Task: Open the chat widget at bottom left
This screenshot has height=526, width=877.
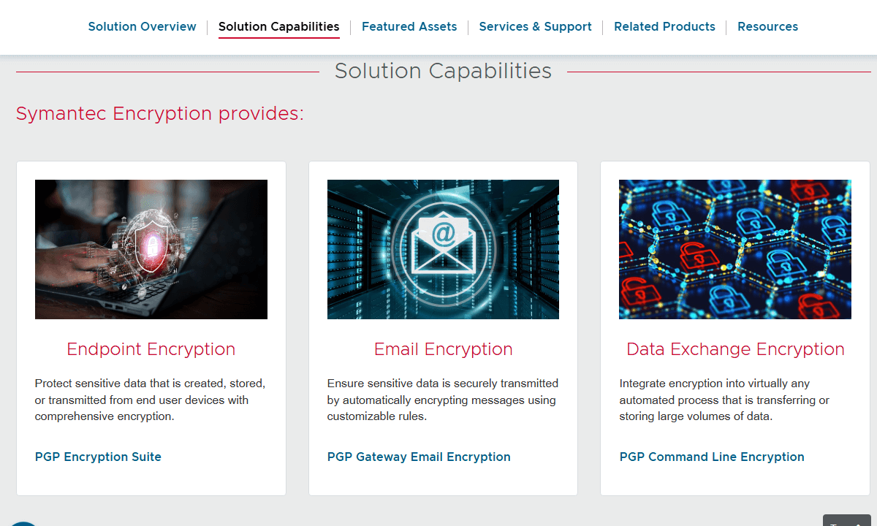Action: click(22, 523)
